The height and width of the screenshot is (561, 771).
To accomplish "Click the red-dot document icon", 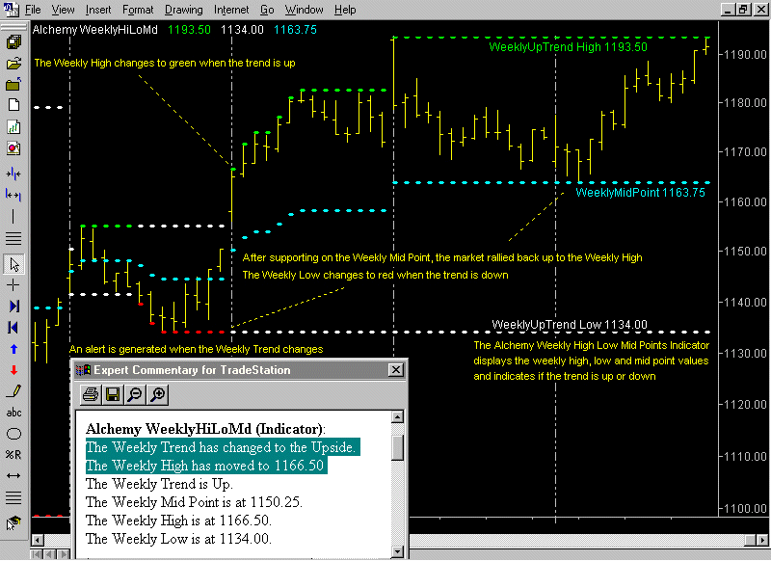I will [x=13, y=148].
